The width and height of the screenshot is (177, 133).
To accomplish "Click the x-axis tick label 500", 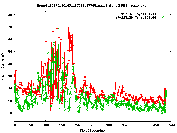I will tap(172, 125).
